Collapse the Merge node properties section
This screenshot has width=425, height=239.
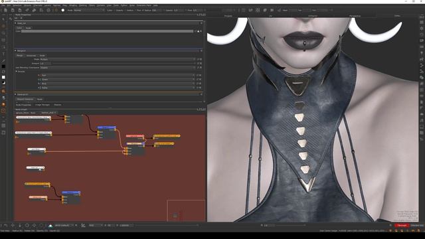15,50
